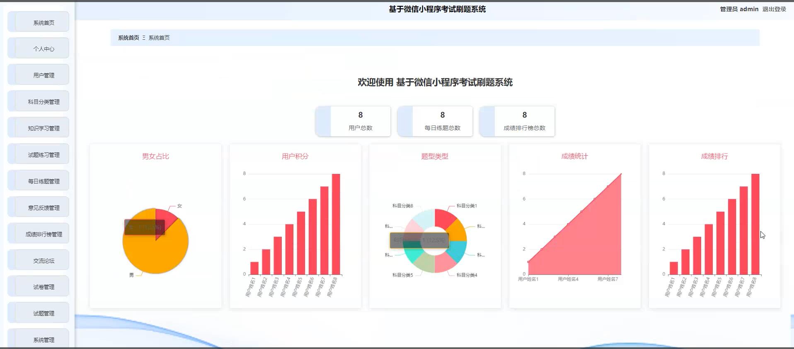
Task: Click tallest bar in 用户积分 chart
Action: (336, 224)
